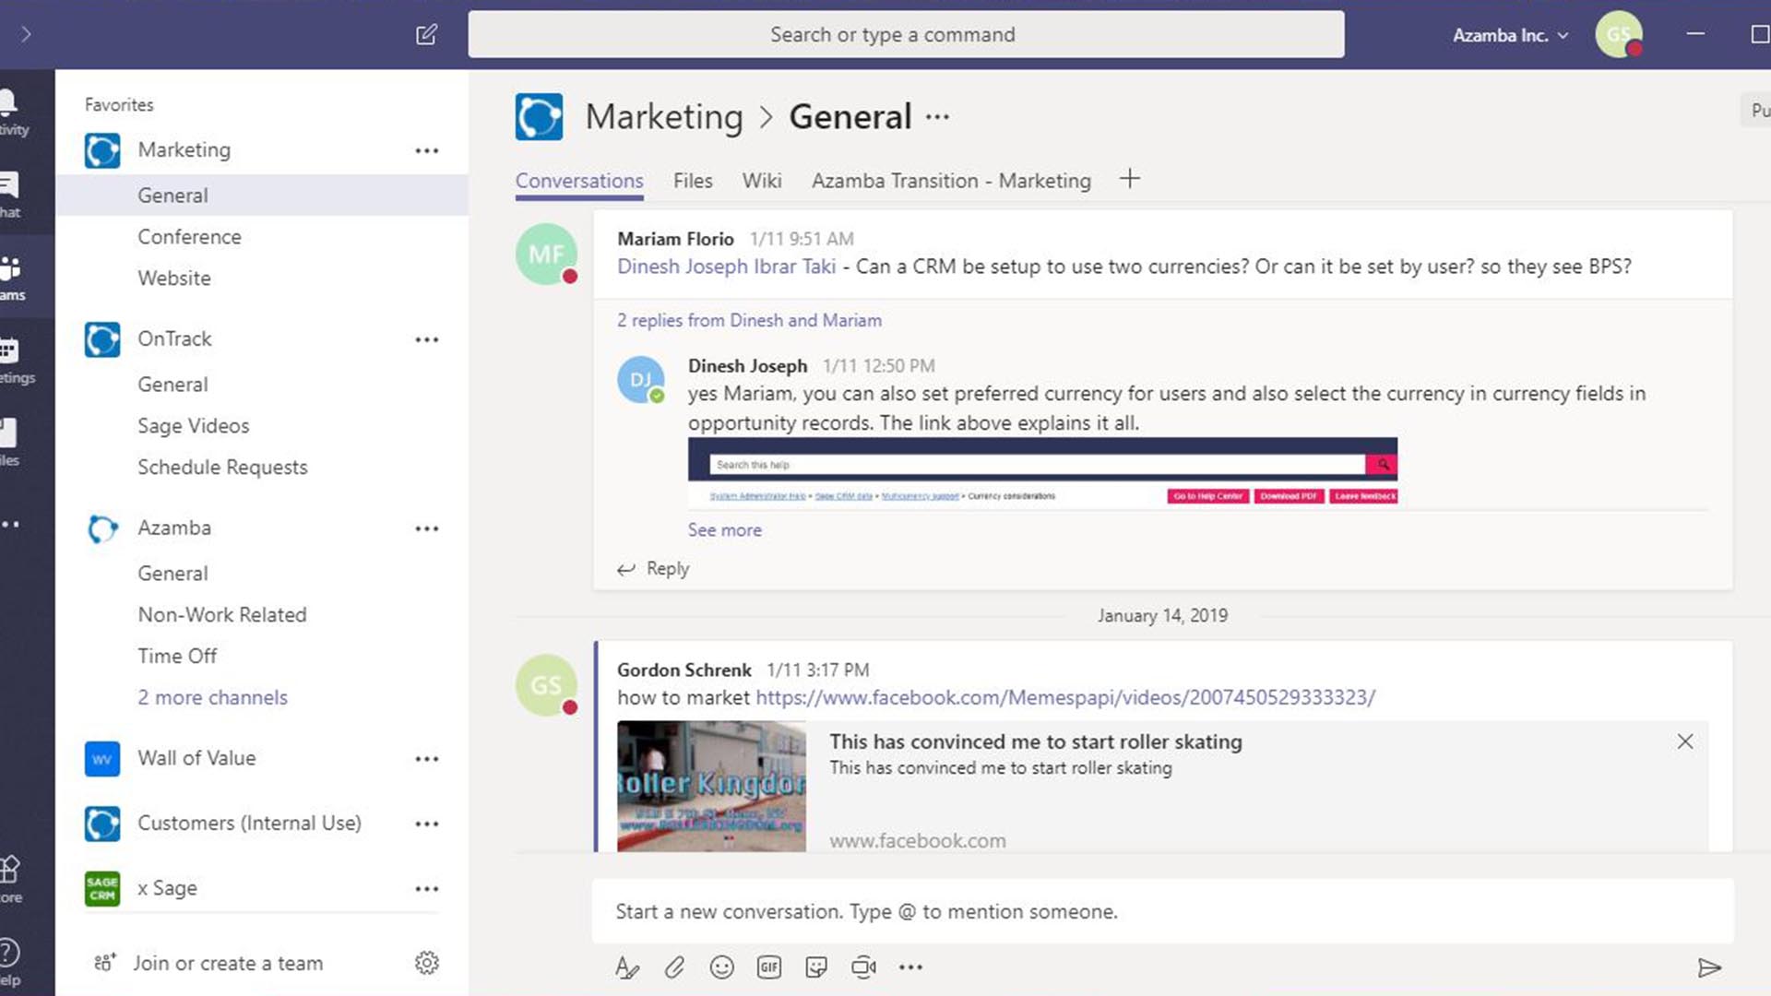Switch to the Conversations tab
Image resolution: width=1771 pixels, height=996 pixels.
point(579,182)
